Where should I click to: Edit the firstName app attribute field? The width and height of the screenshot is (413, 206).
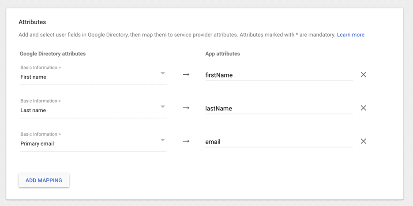(x=278, y=75)
